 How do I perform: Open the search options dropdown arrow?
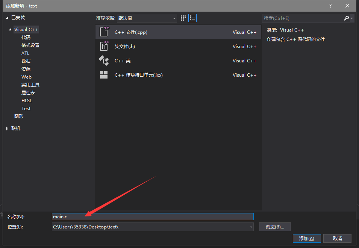coord(352,18)
